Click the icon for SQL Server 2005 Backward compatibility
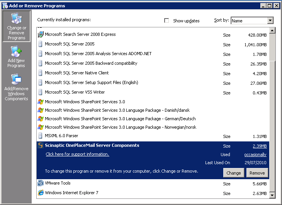 point(41,63)
